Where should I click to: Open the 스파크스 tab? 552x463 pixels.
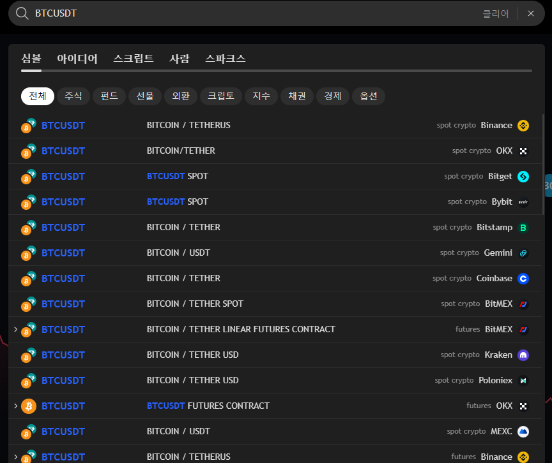pos(226,58)
